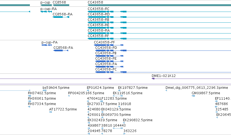231x135 pixels.
Task: Open RH36061.5prime EST
Action: pyautogui.click(x=42, y=99)
